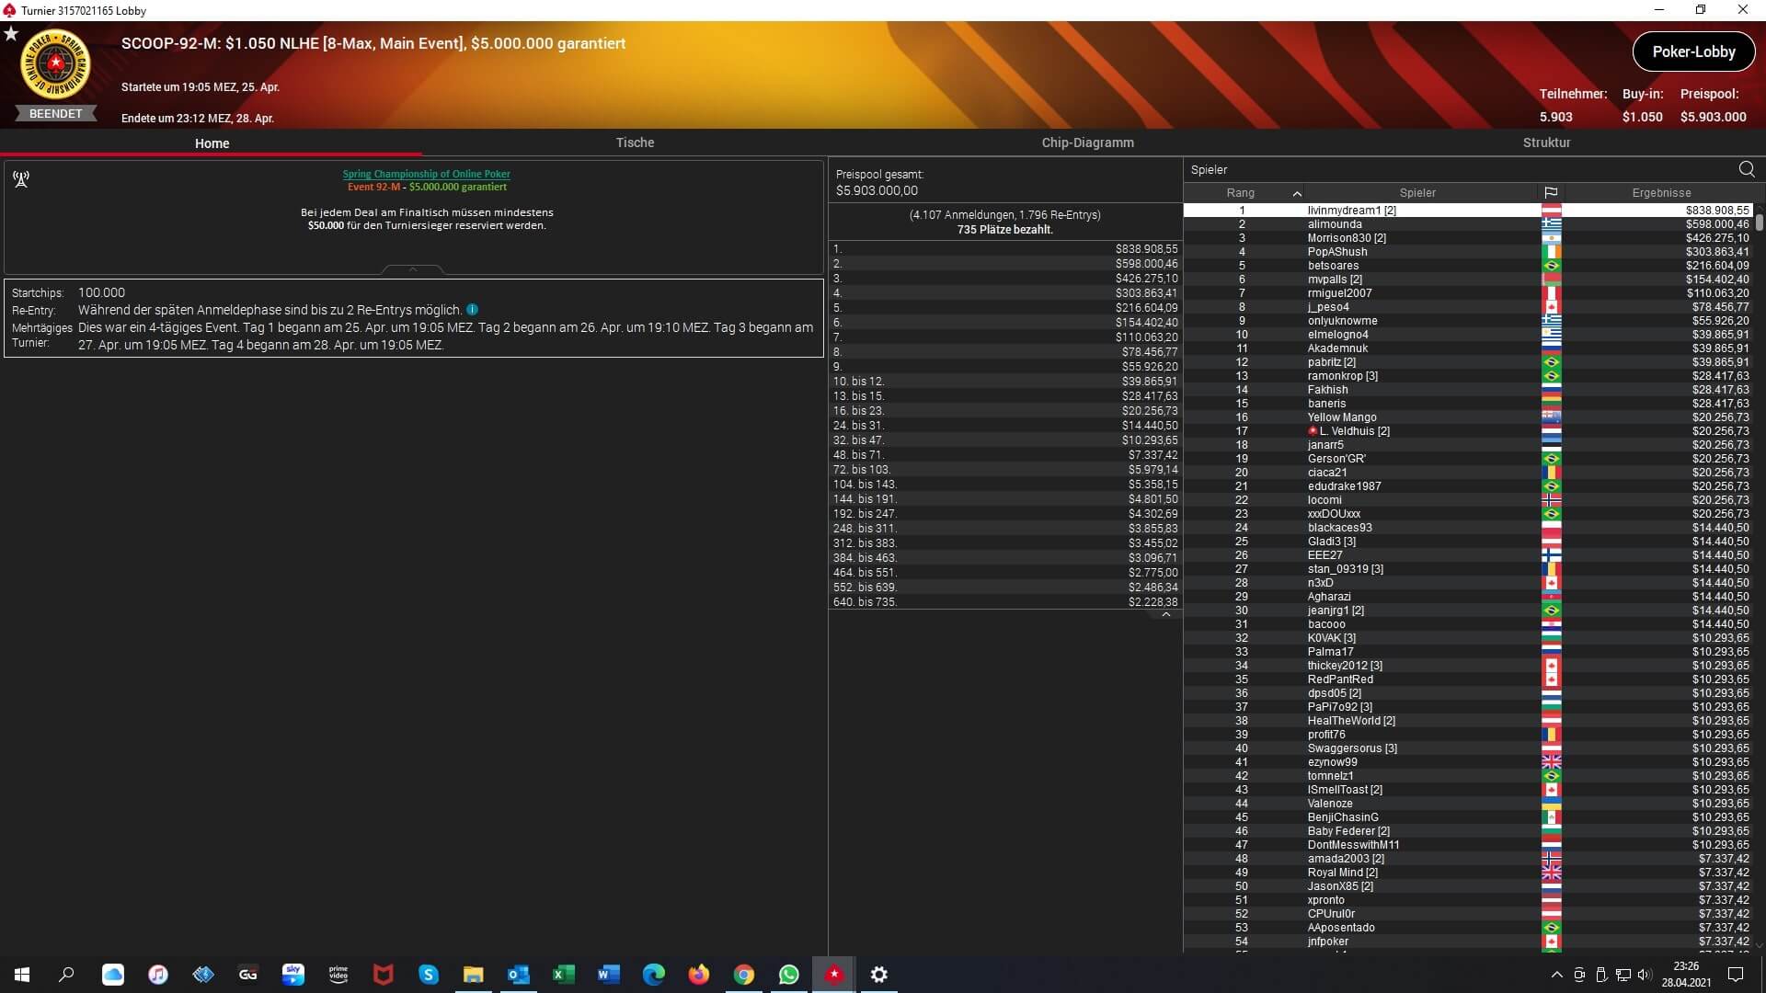The width and height of the screenshot is (1766, 993).
Task: Open File Explorer from the taskbar
Action: pos(473,975)
